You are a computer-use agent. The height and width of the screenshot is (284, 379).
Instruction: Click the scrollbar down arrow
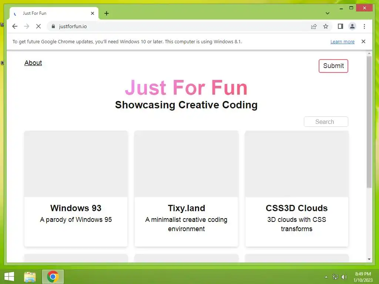point(369,259)
